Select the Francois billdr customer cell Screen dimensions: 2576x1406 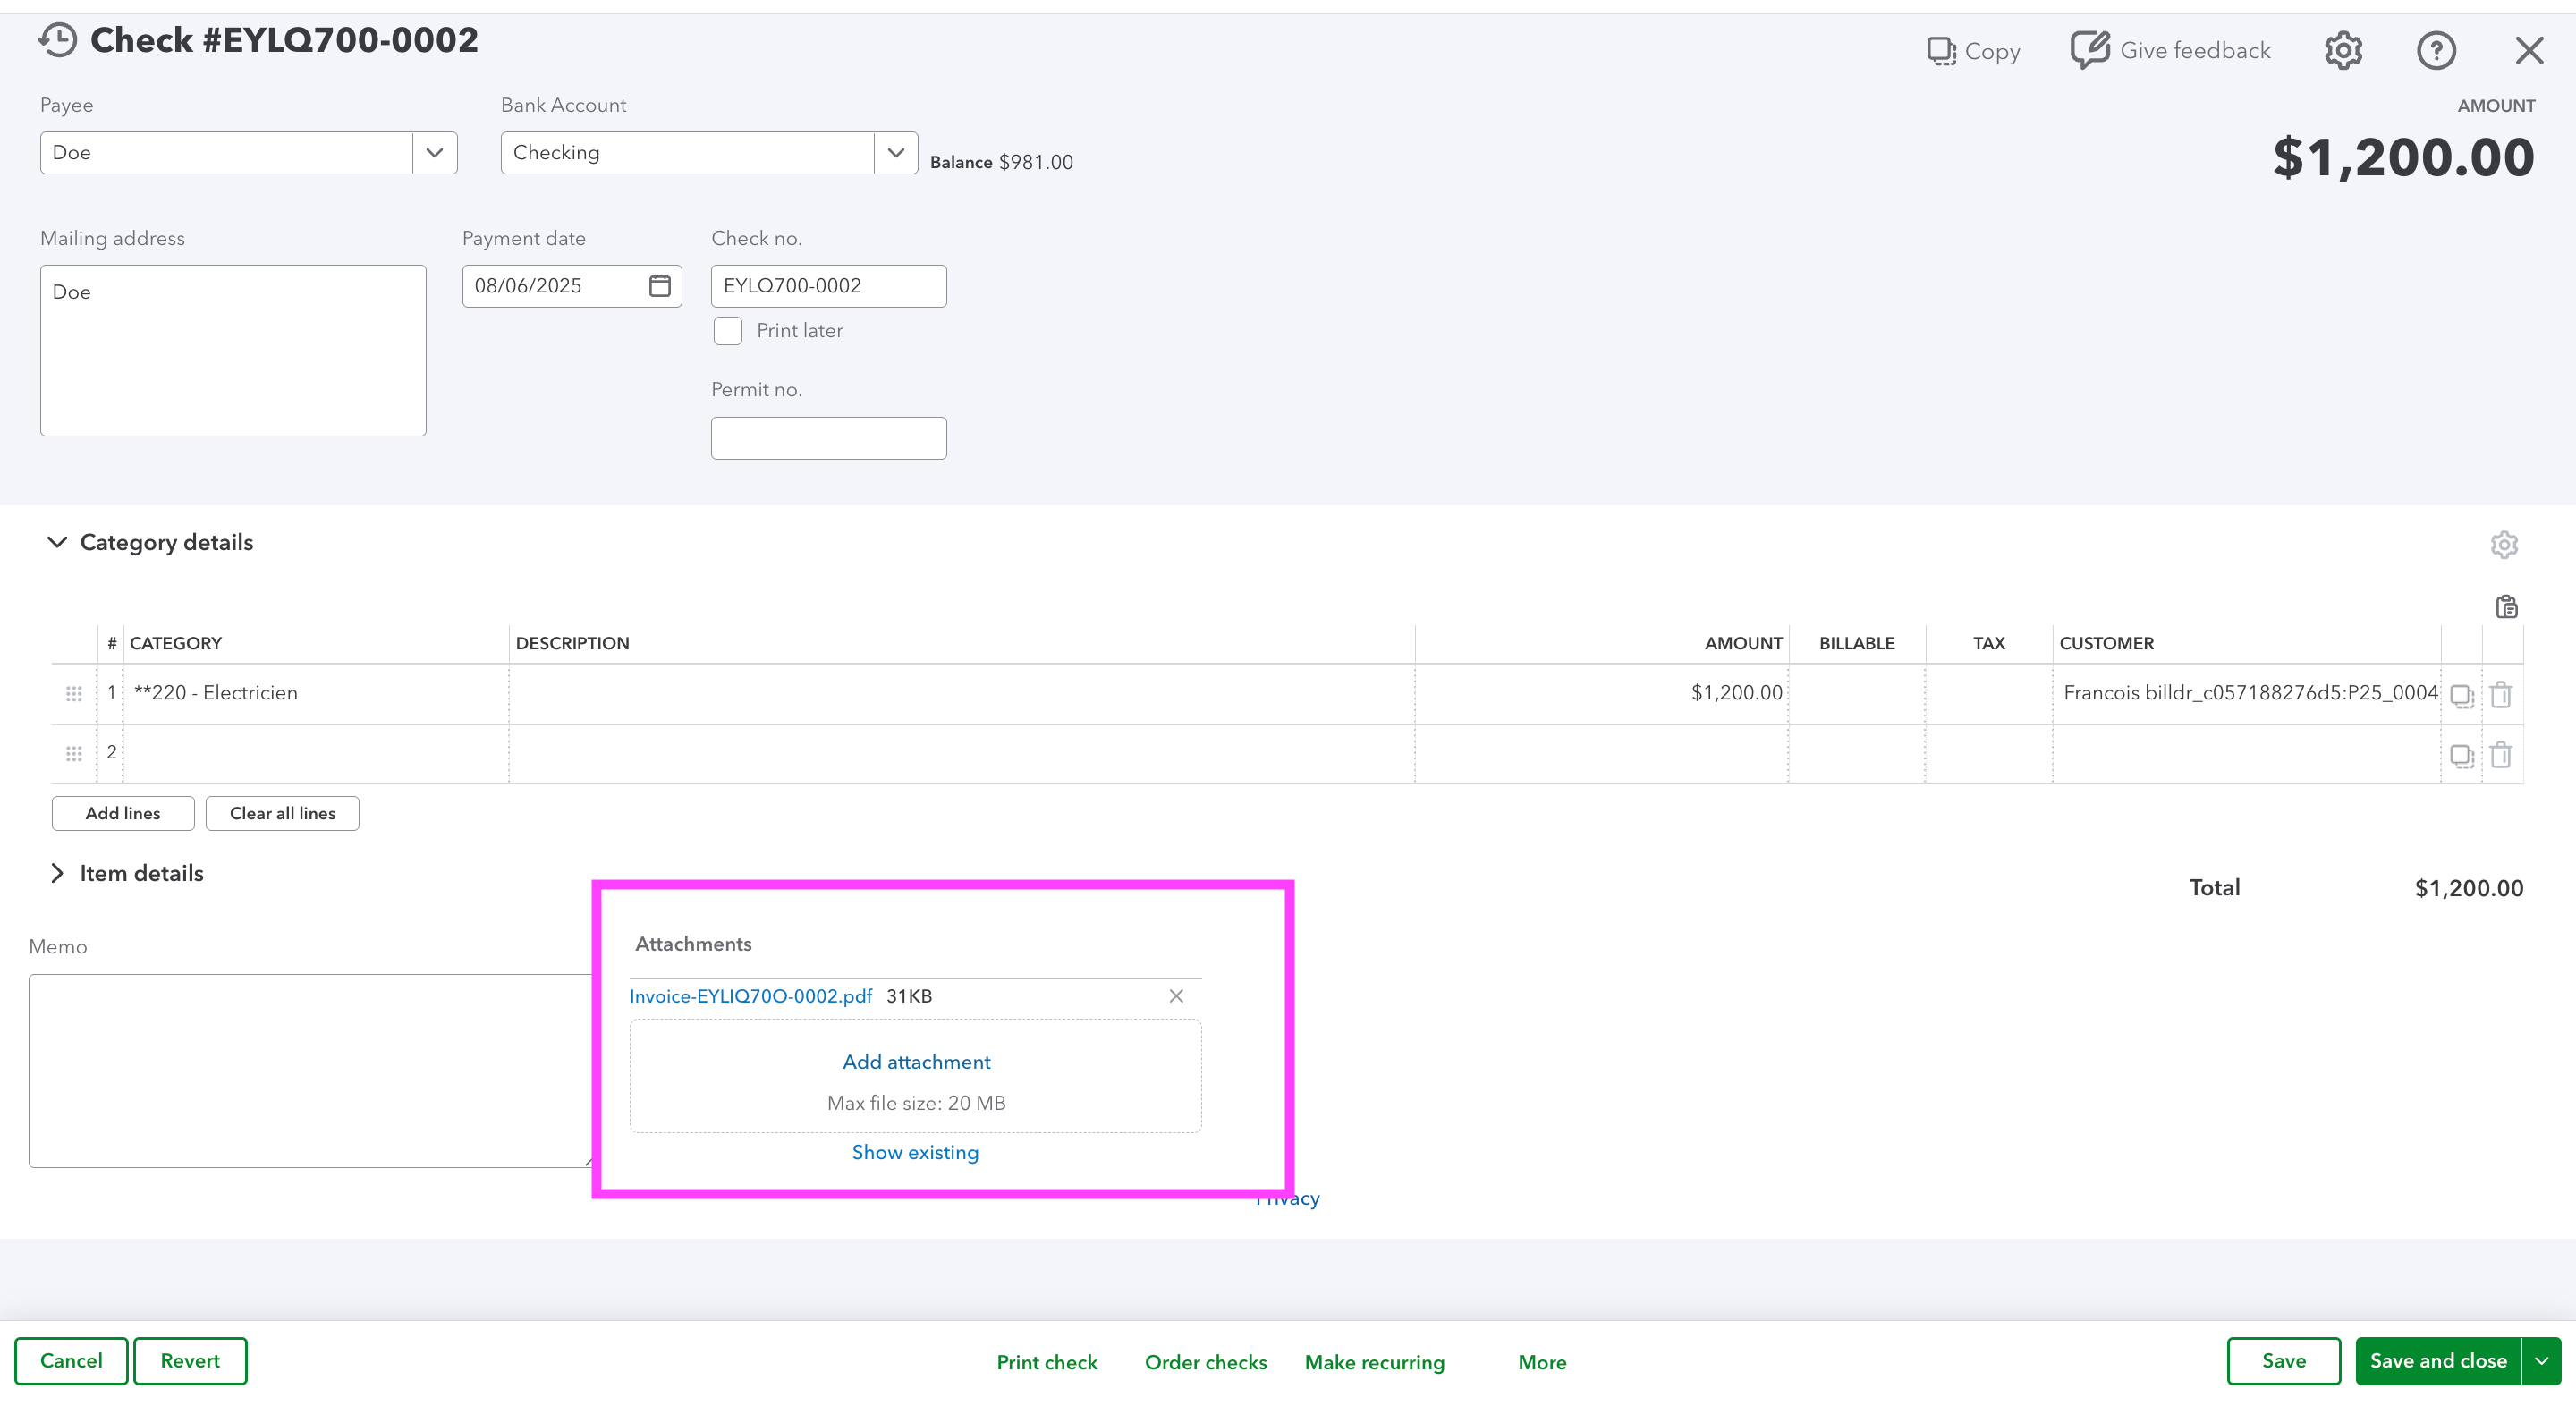[x=2246, y=693]
